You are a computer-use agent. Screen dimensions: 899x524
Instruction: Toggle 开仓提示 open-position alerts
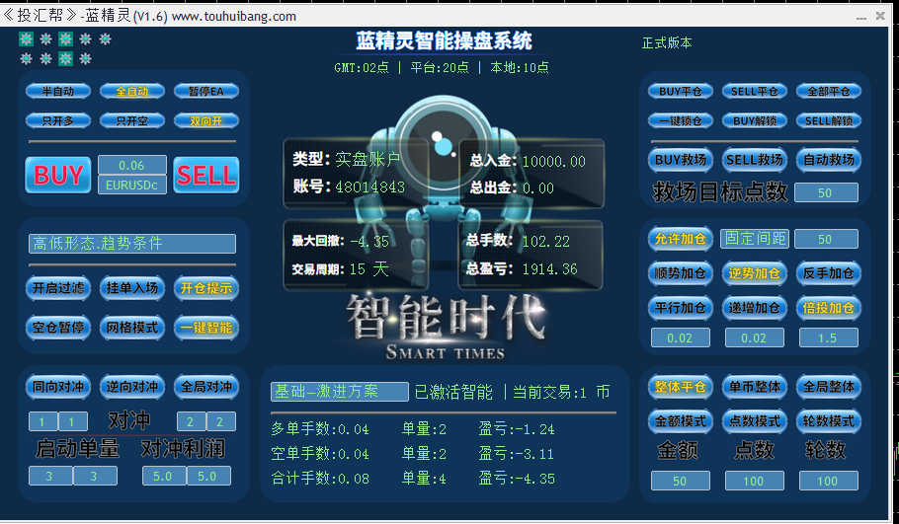tap(205, 287)
